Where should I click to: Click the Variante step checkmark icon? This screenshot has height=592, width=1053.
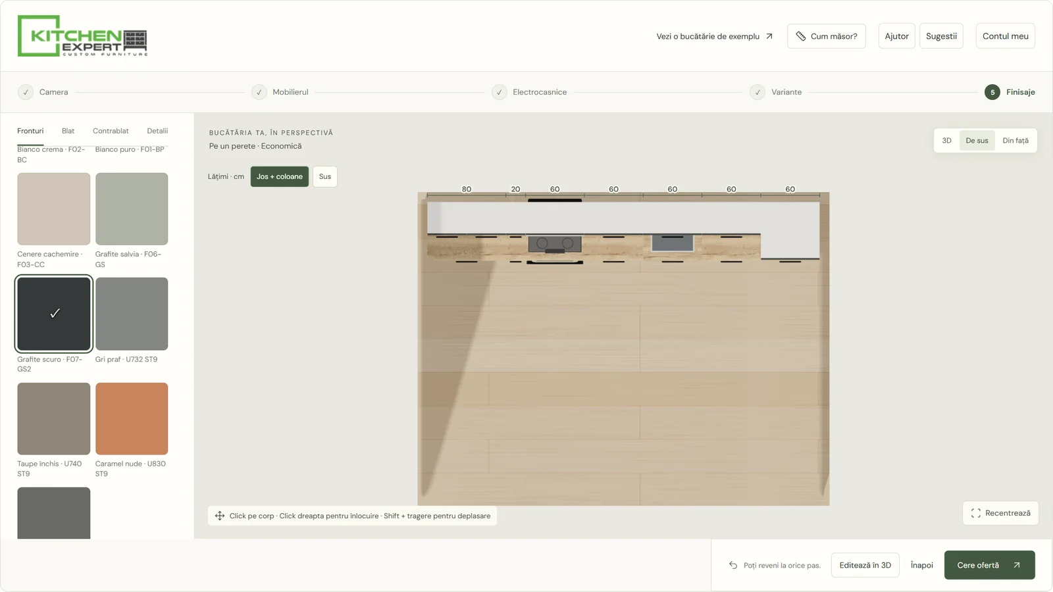point(758,92)
